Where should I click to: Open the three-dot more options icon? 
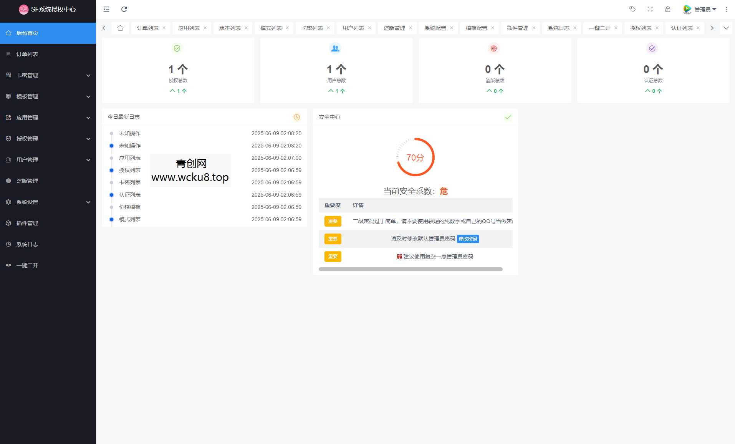(726, 9)
